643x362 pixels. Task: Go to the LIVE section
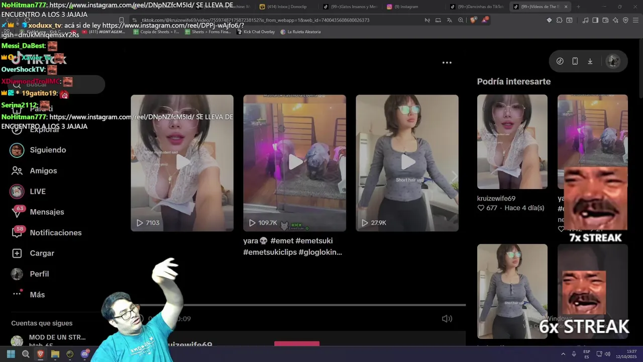(28, 191)
